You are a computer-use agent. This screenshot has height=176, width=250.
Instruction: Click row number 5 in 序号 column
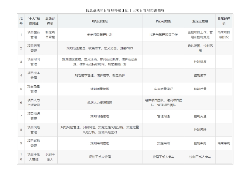point(21,89)
